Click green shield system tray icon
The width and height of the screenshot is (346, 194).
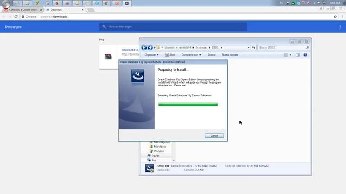pyautogui.click(x=293, y=3)
